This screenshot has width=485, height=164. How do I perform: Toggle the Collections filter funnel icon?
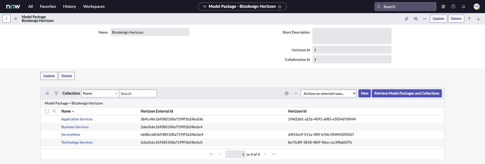(x=56, y=93)
